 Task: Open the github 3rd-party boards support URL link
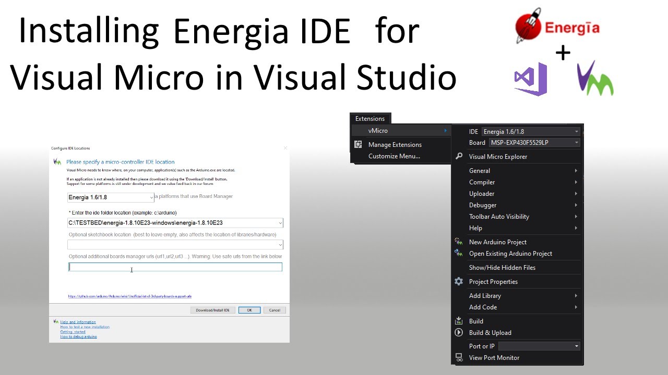tap(129, 296)
